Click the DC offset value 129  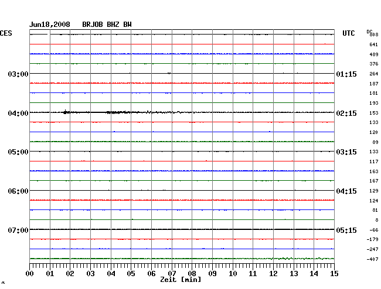coord(374,191)
